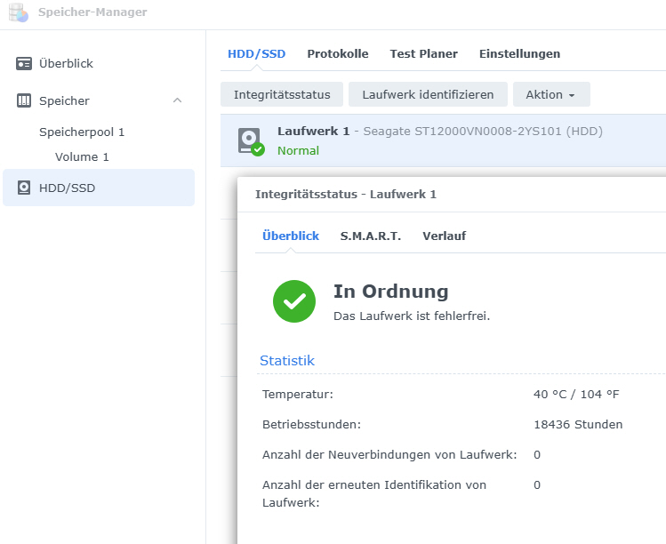
Task: Open Überblick in the left sidebar
Action: click(x=66, y=64)
